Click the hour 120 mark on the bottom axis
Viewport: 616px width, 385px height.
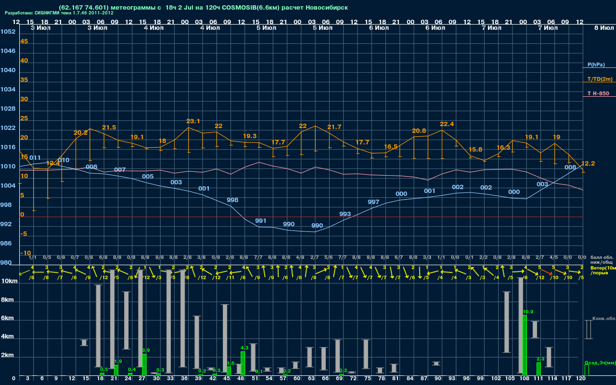click(x=581, y=379)
